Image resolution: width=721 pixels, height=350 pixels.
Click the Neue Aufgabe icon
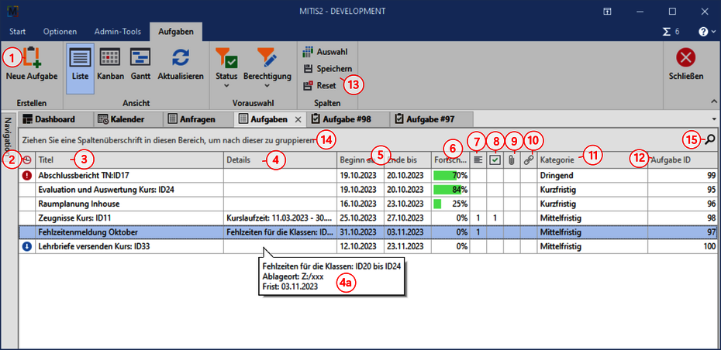click(x=31, y=58)
